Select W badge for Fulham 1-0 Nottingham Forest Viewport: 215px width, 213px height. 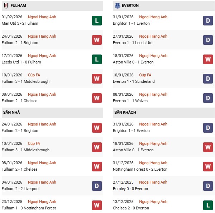pyautogui.click(x=97, y=205)
